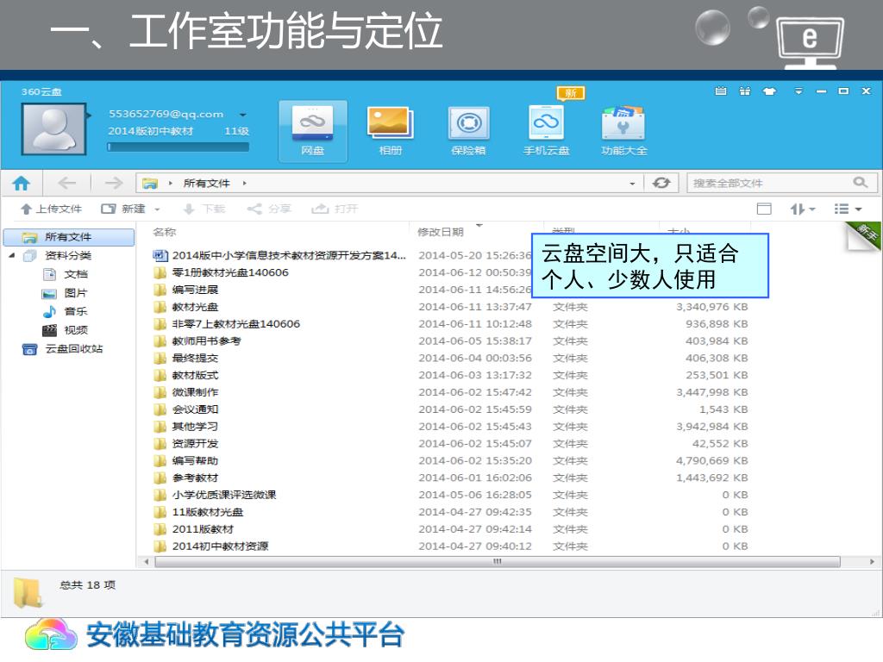Open the list view mode dropdown
Image resolution: width=883 pixels, height=662 pixels.
[849, 209]
